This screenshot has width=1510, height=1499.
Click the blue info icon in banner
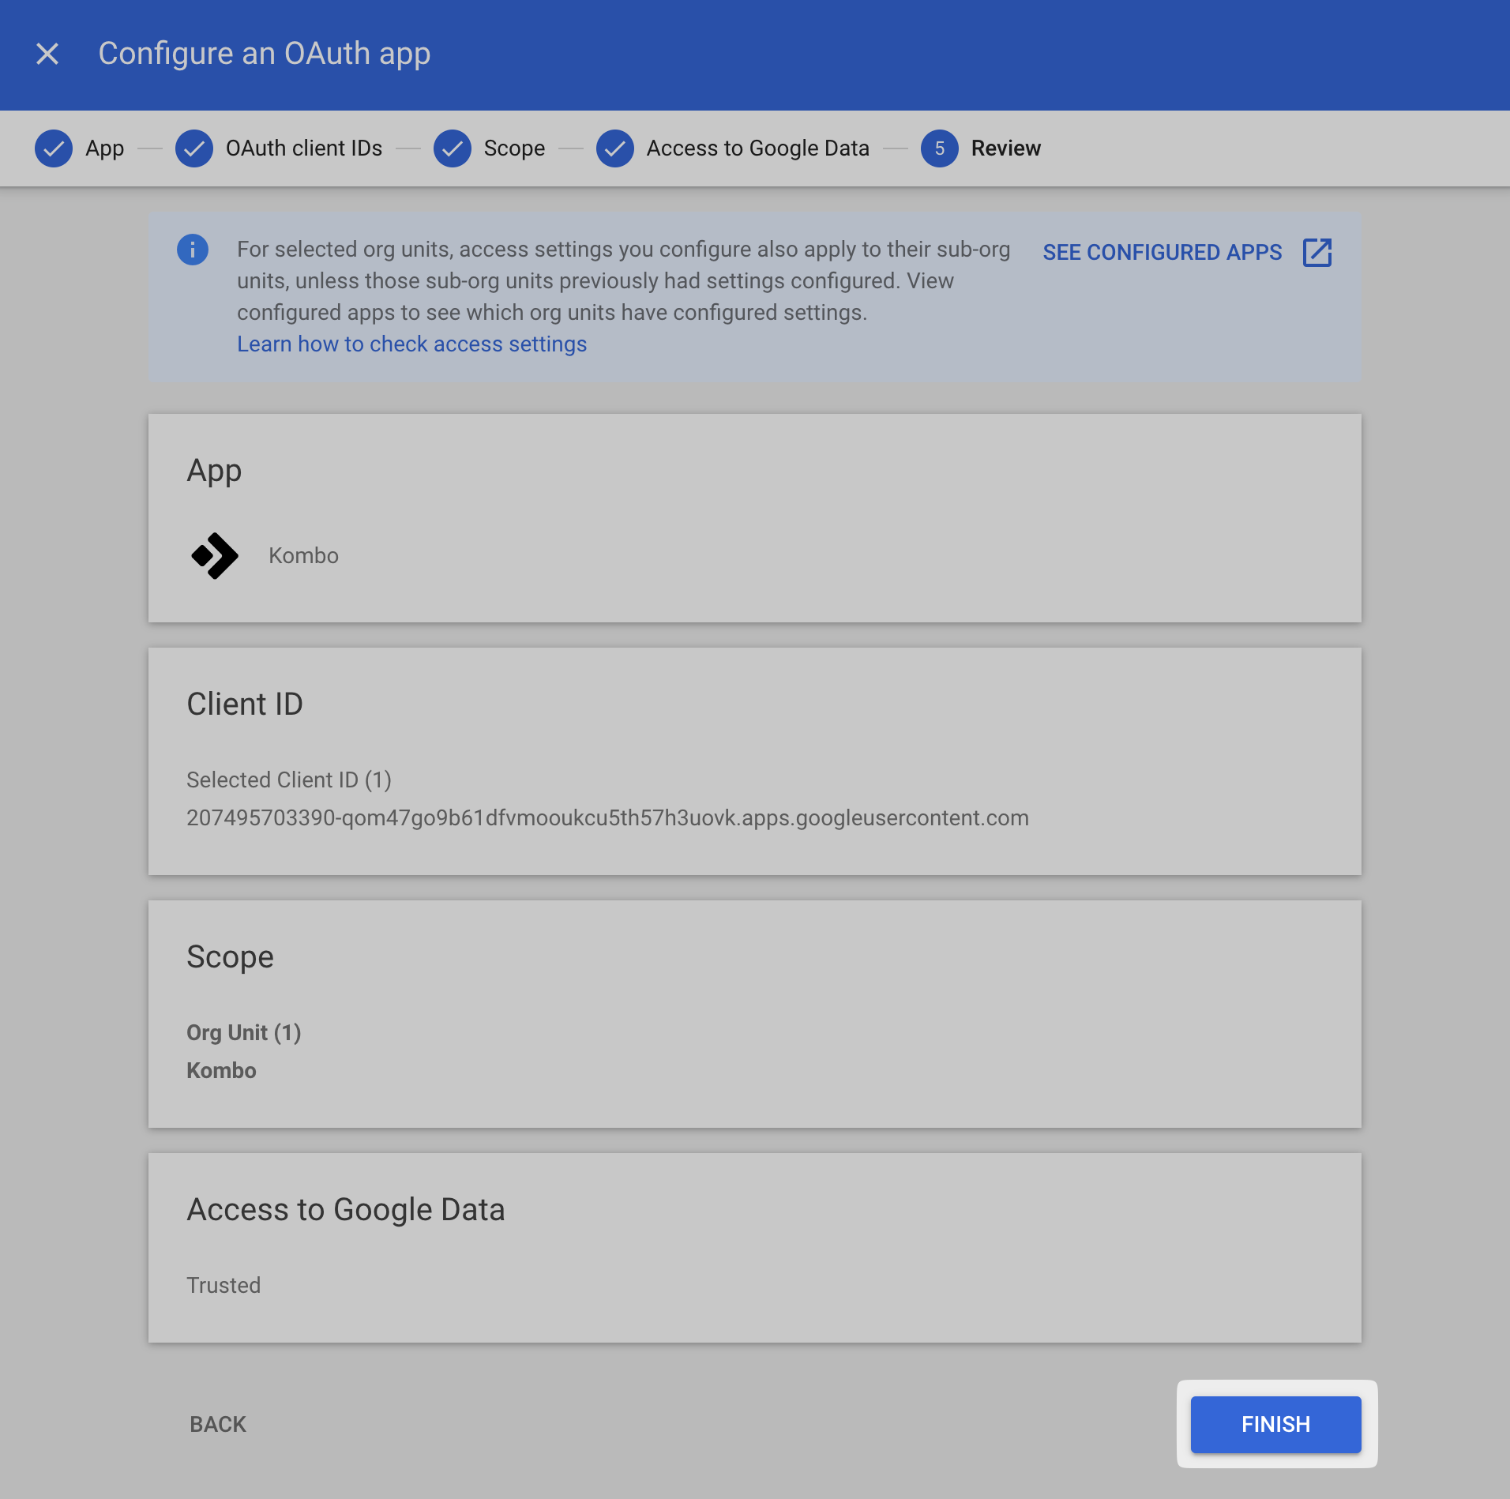193,250
